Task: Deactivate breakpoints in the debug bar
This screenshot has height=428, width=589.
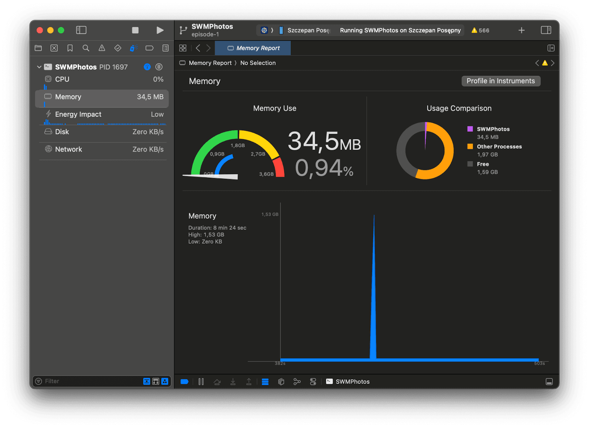Action: point(184,382)
